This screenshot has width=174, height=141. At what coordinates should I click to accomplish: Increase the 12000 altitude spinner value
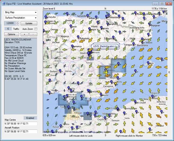[x=18, y=22]
